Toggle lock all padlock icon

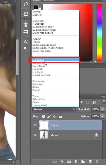point(60,116)
